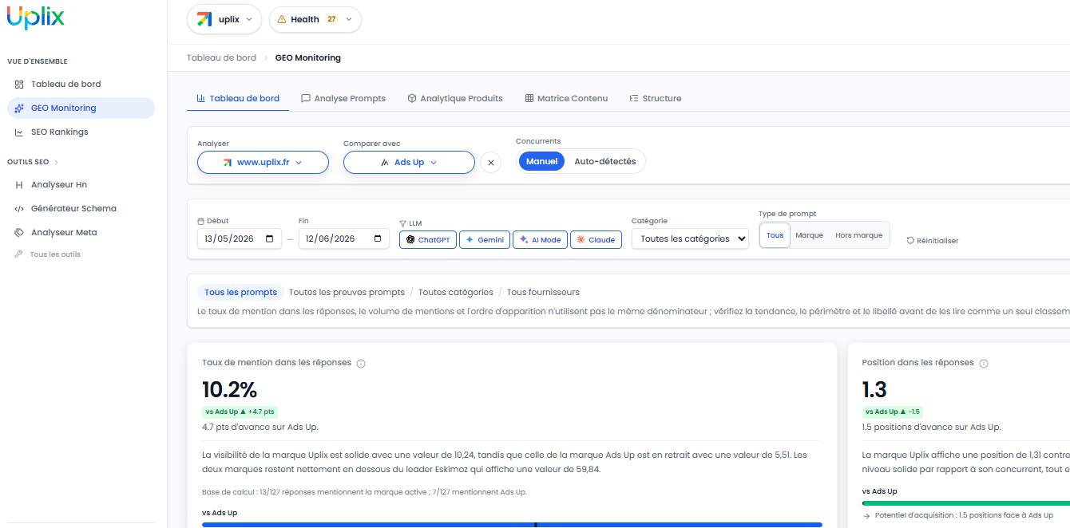
Task: Switch to Analyse Prompts tab
Action: point(343,98)
